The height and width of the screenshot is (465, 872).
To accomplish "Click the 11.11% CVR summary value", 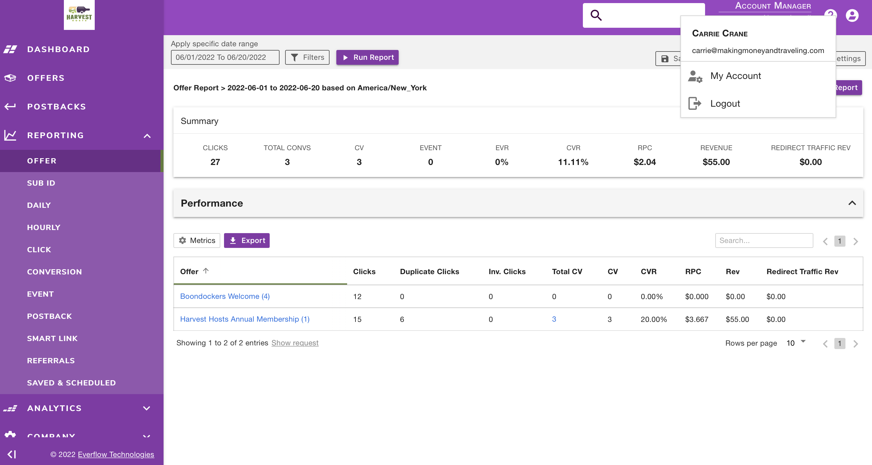I will point(573,162).
